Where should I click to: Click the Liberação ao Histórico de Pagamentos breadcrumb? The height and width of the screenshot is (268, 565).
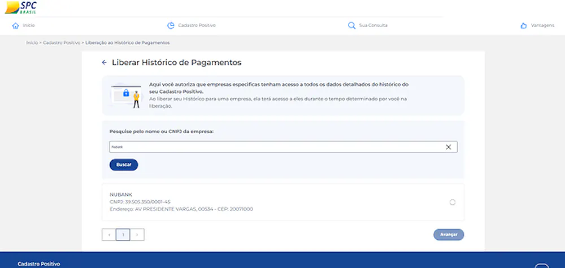[x=128, y=43]
